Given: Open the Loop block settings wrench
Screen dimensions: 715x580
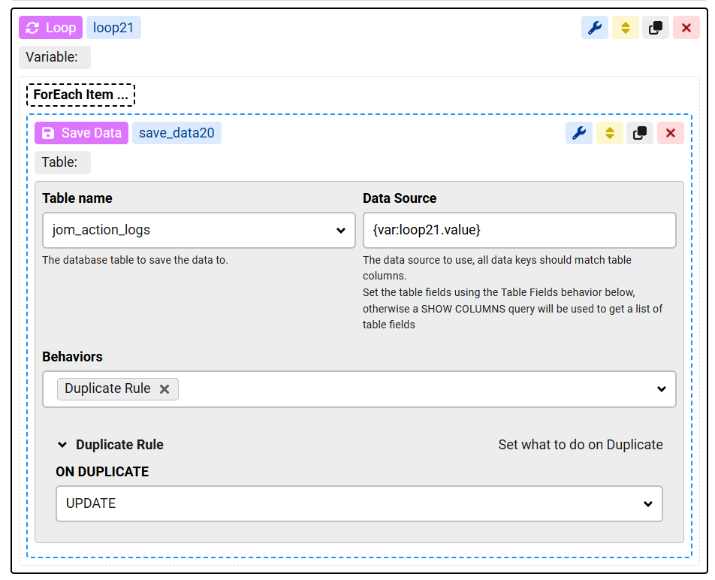Looking at the screenshot, I should (x=594, y=27).
